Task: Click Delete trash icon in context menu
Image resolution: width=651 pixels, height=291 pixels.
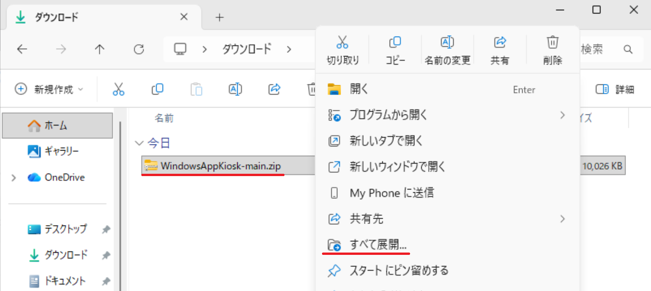Action: click(552, 43)
